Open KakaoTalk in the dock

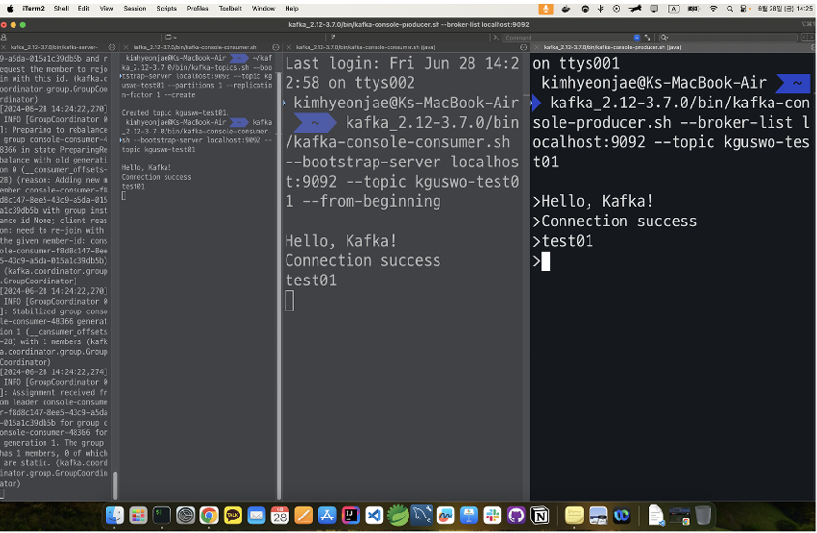click(x=232, y=517)
